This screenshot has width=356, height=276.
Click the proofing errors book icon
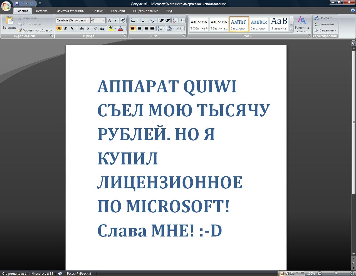pos(60,273)
